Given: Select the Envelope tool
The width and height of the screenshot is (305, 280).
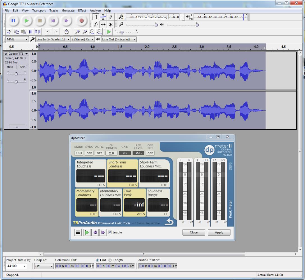Looking at the screenshot, I should click(103, 17).
